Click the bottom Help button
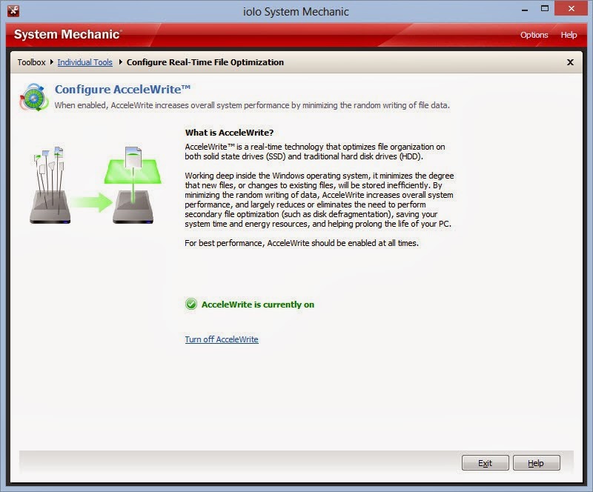 [536, 463]
